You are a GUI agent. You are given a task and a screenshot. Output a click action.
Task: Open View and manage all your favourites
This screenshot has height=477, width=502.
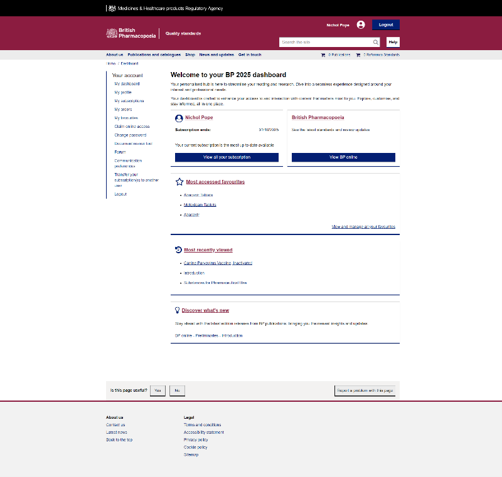[363, 227]
